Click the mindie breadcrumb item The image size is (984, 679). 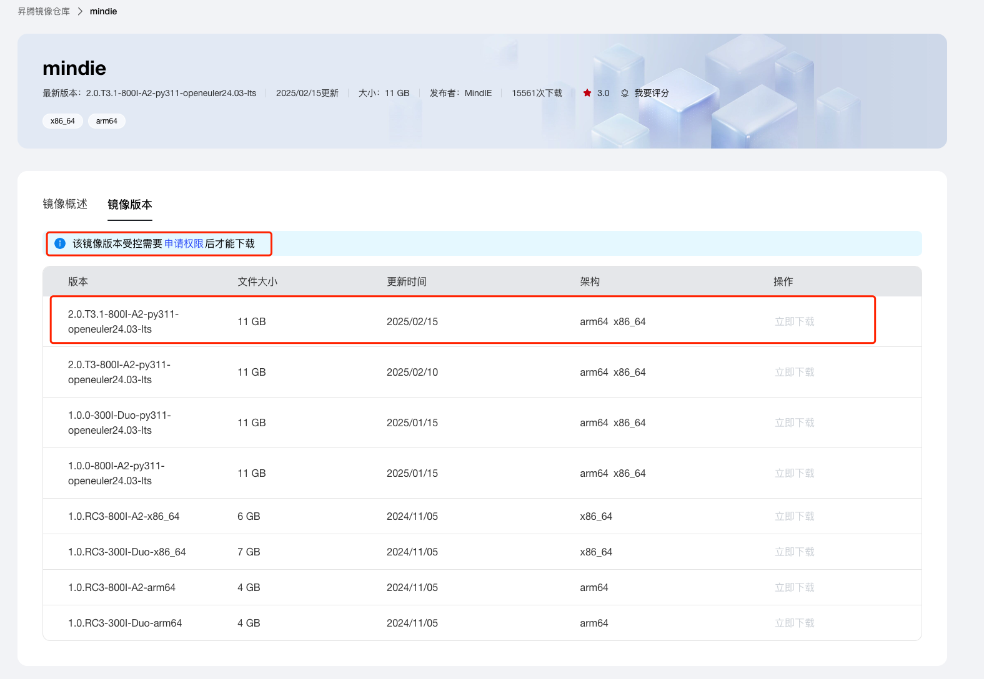(x=104, y=11)
